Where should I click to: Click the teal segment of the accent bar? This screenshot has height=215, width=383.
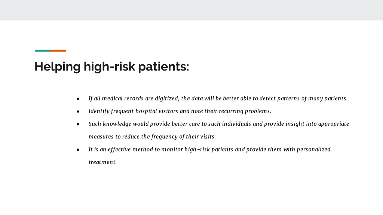click(x=43, y=51)
